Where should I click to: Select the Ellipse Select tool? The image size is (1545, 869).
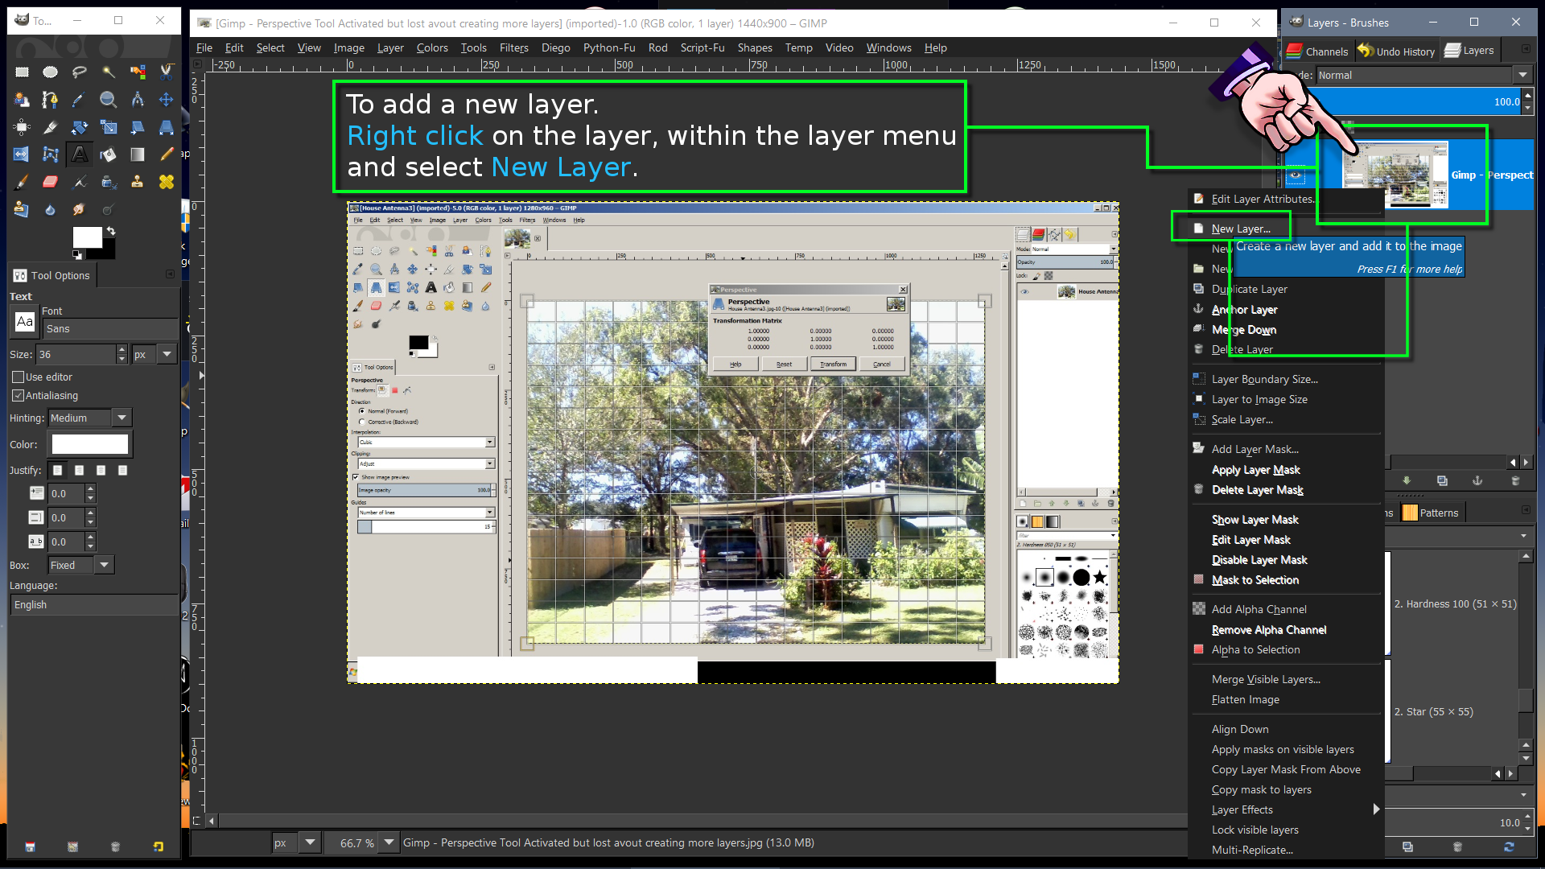[x=50, y=72]
